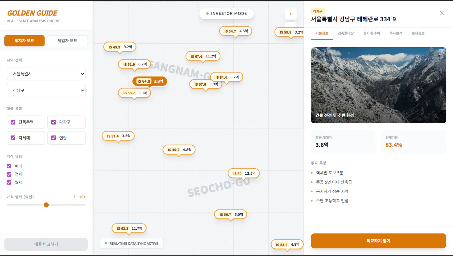Switch to 세입자 모드
The width and height of the screenshot is (453, 256).
(67, 40)
